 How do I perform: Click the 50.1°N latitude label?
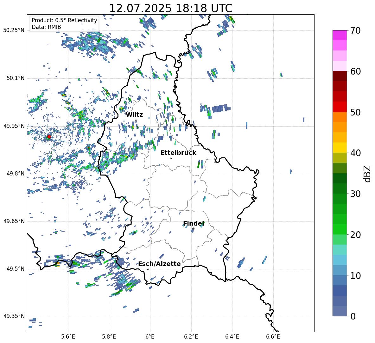tap(15, 78)
